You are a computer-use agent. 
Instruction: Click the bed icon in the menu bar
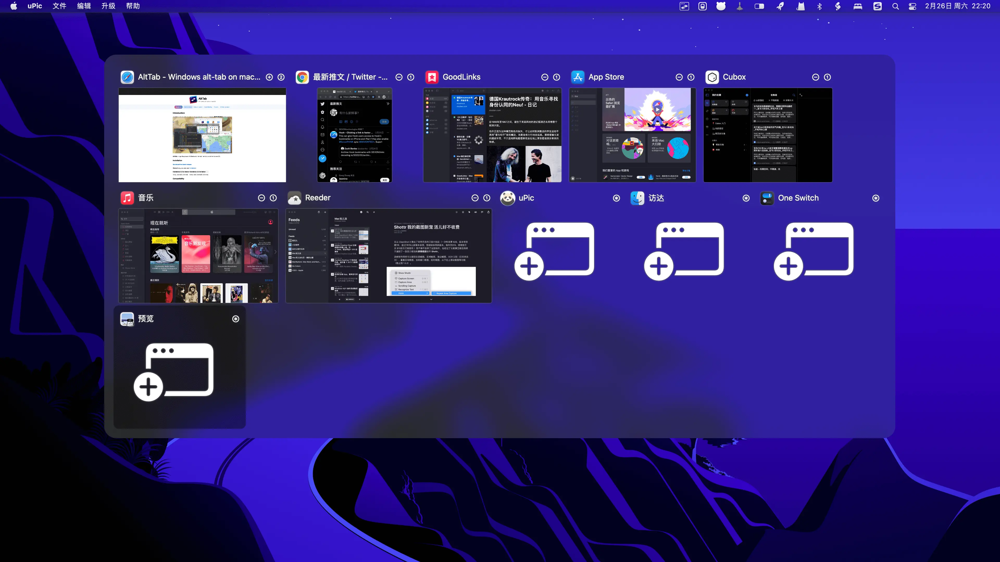pyautogui.click(x=858, y=6)
